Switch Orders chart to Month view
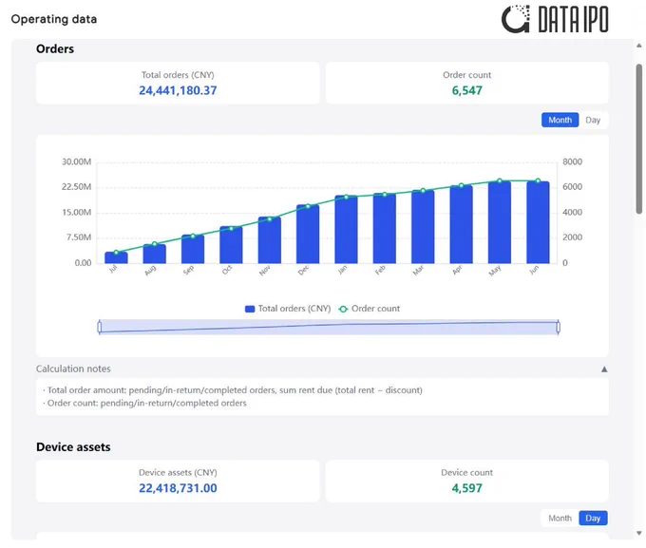Image resolution: width=646 pixels, height=548 pixels. coord(560,120)
